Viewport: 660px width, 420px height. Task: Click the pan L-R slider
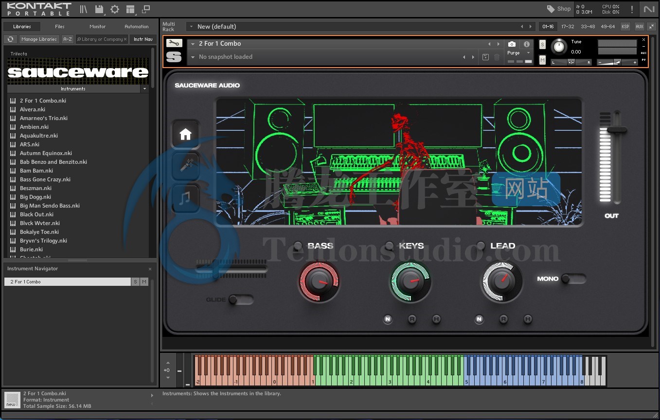571,62
